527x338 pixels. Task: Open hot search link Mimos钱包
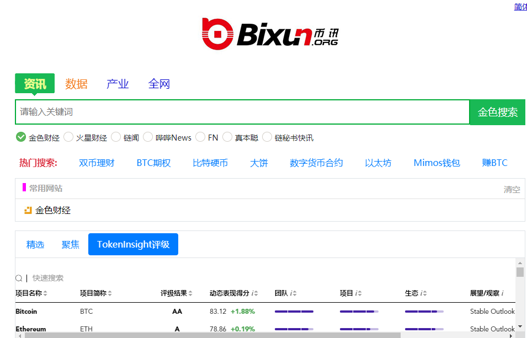436,163
